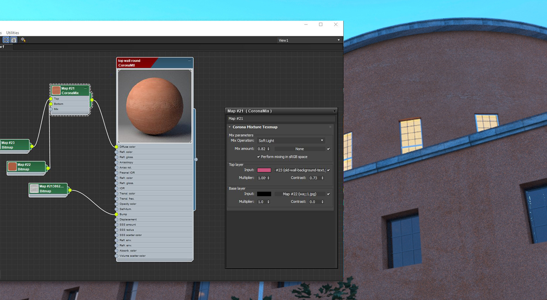547x300 pixels.
Task: Click the Top socket on CoronaMix node
Action: 51,99
